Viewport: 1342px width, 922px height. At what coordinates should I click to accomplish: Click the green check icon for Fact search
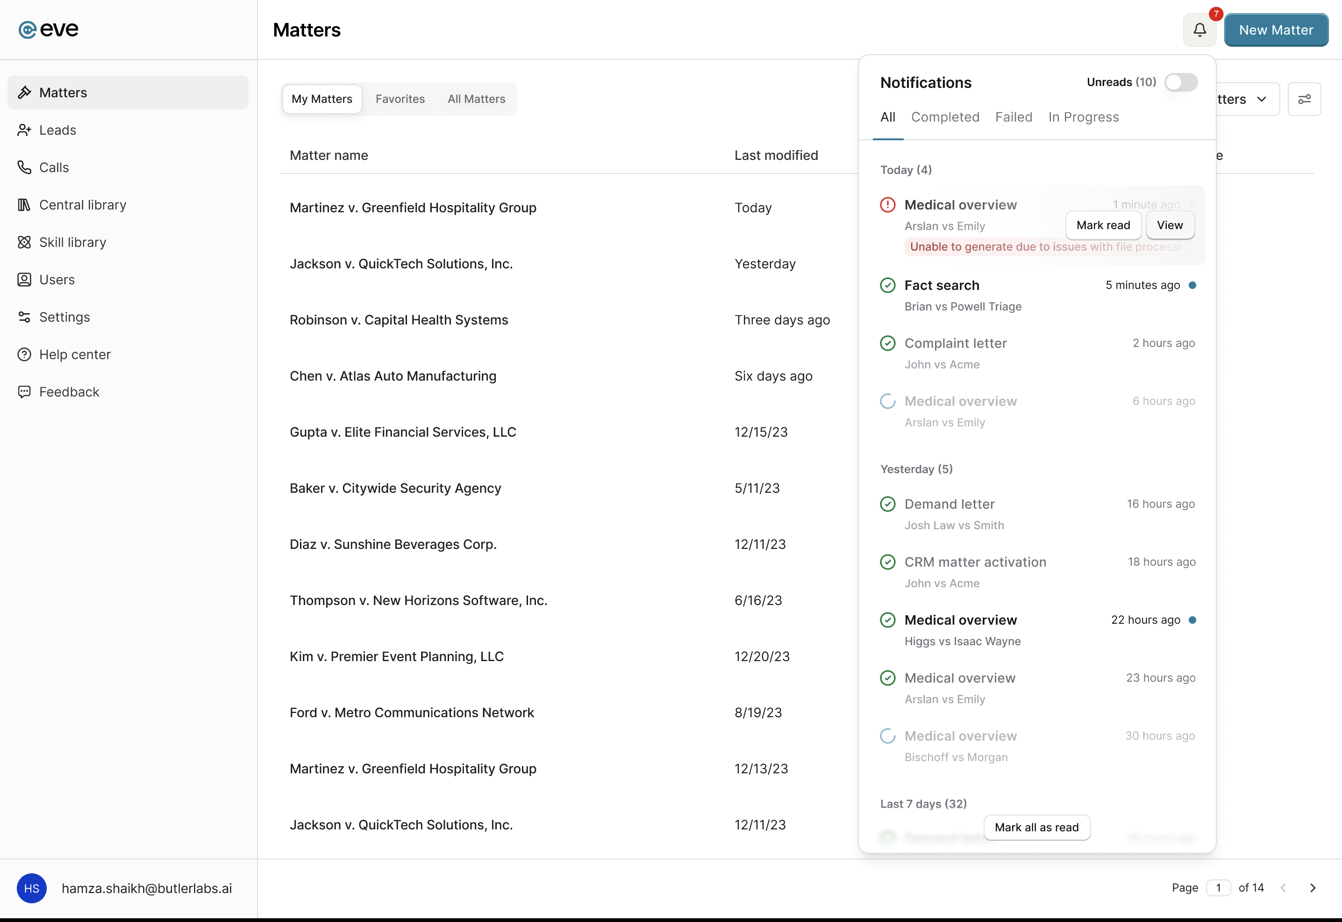click(x=887, y=285)
